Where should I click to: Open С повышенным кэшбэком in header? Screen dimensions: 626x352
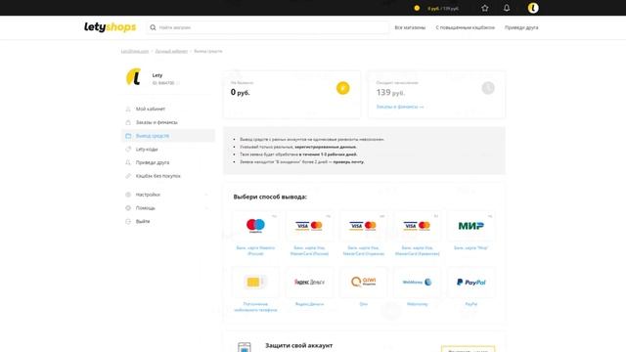pos(466,27)
